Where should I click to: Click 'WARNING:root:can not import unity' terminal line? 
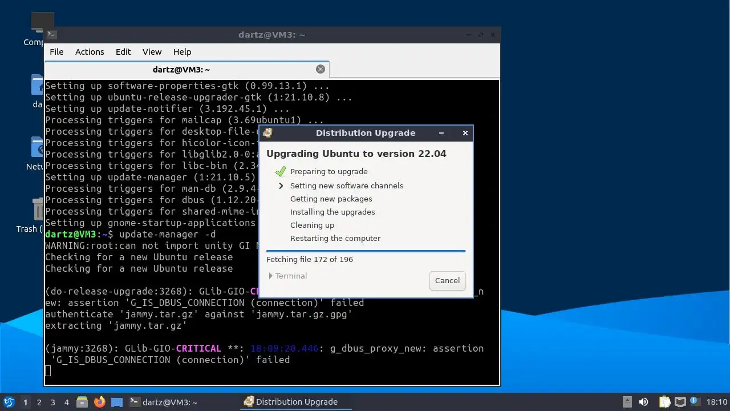152,245
